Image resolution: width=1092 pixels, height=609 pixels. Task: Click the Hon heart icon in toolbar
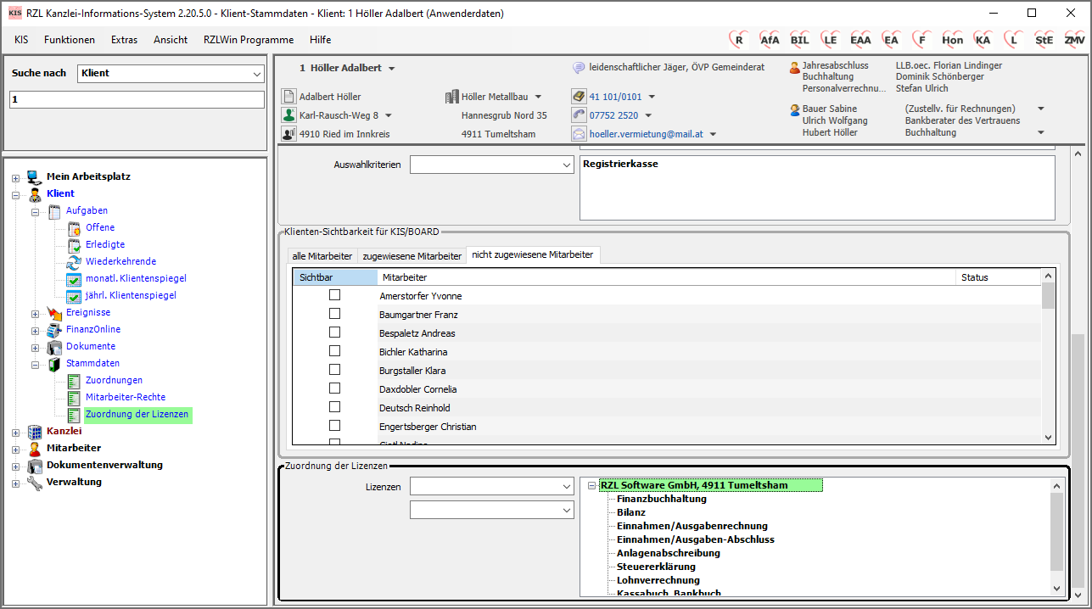[952, 40]
